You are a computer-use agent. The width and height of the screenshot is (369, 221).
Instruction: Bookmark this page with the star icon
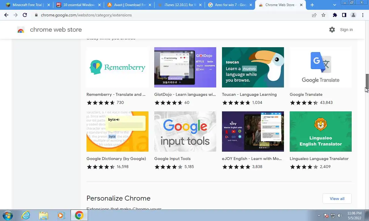[x=323, y=15]
